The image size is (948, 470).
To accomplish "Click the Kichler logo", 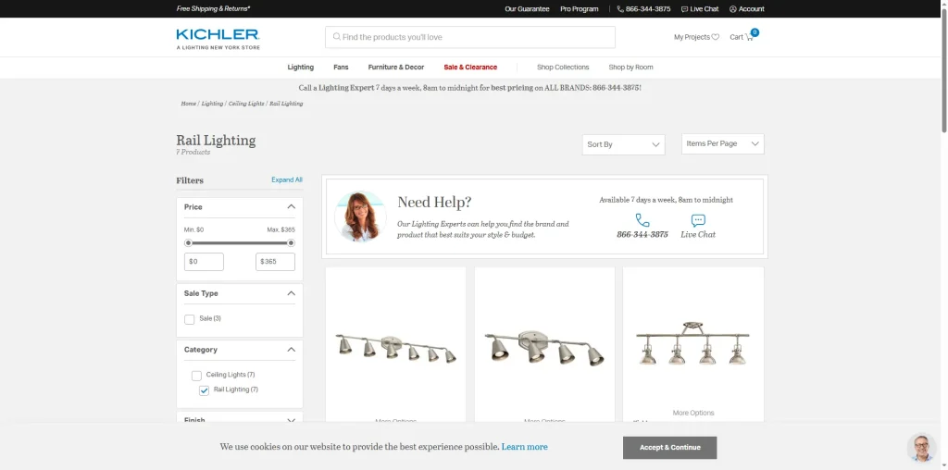I will tap(218, 39).
